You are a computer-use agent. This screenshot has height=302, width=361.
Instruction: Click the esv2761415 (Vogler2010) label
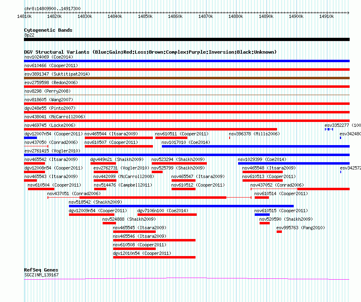tap(52, 151)
